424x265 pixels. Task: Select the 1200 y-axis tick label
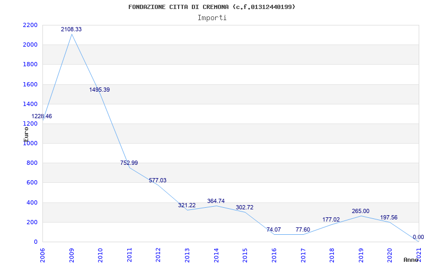tap(30, 124)
